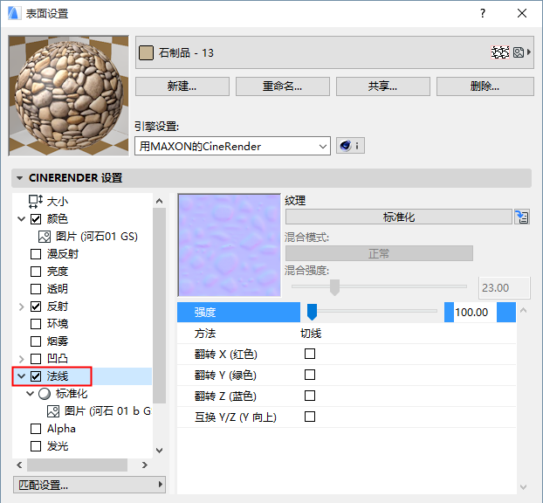This screenshot has height=503, width=543.
Task: Enable the 发光 channel checkbox
Action: [36, 446]
